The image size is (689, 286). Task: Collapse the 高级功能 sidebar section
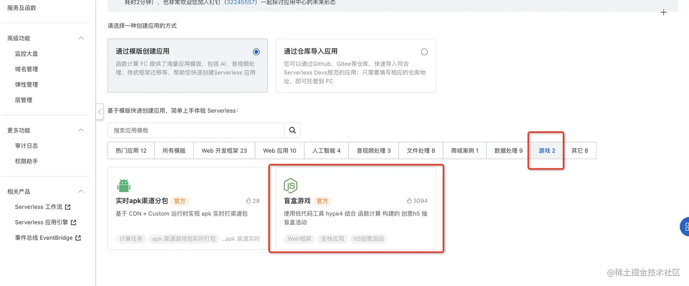point(81,38)
